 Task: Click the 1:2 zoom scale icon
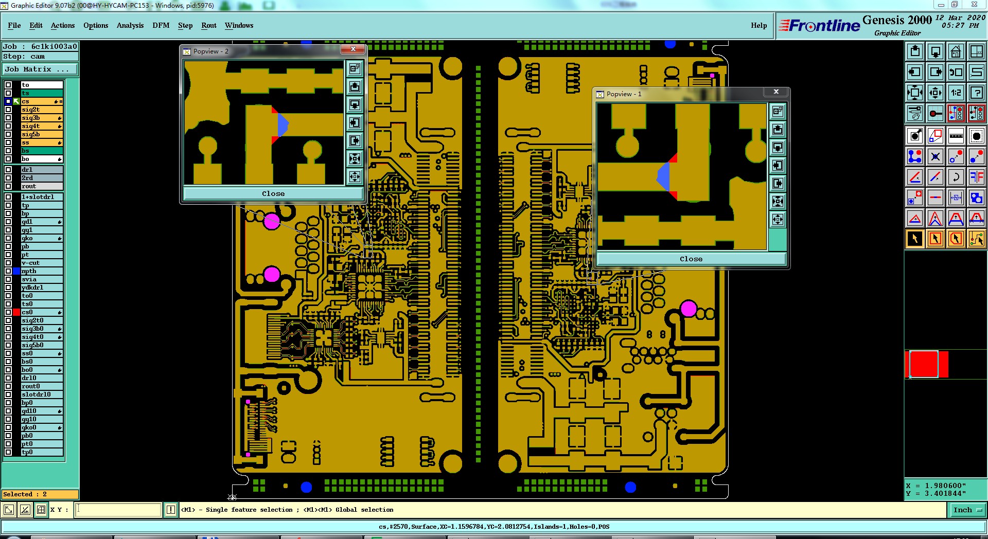(x=956, y=93)
